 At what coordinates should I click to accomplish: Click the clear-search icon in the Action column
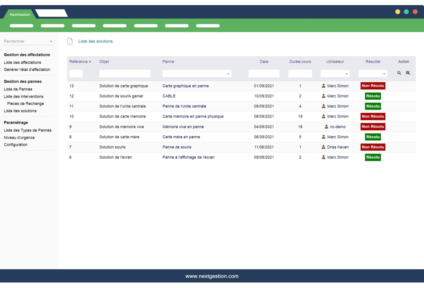pyautogui.click(x=407, y=73)
